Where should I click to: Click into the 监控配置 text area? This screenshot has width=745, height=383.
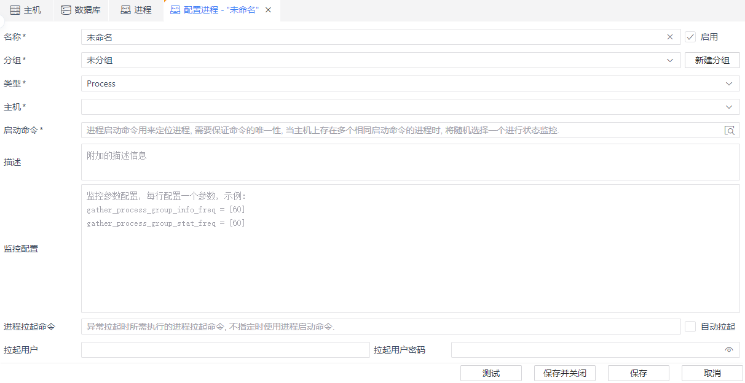tap(410, 249)
